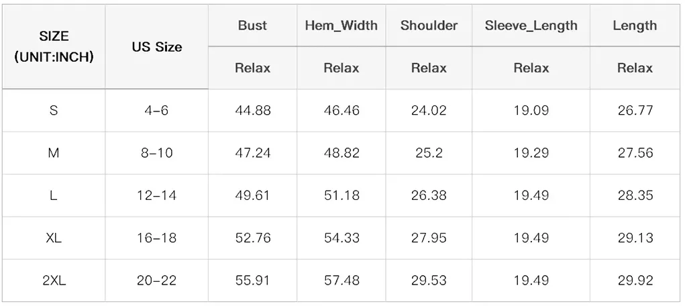Click the S size row label
This screenshot has height=306, width=685.
click(54, 111)
